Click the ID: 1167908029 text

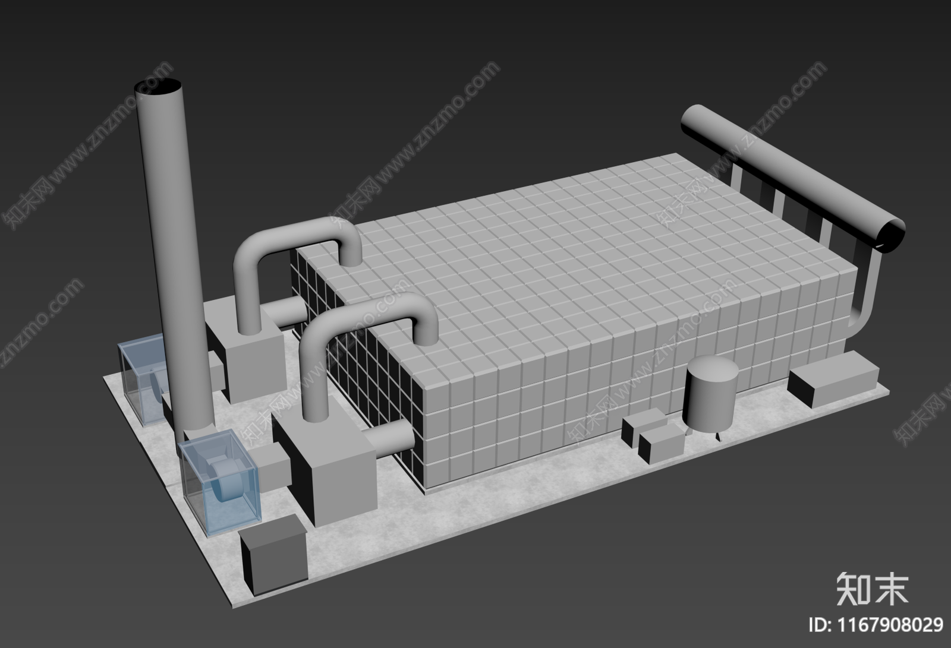point(877,625)
